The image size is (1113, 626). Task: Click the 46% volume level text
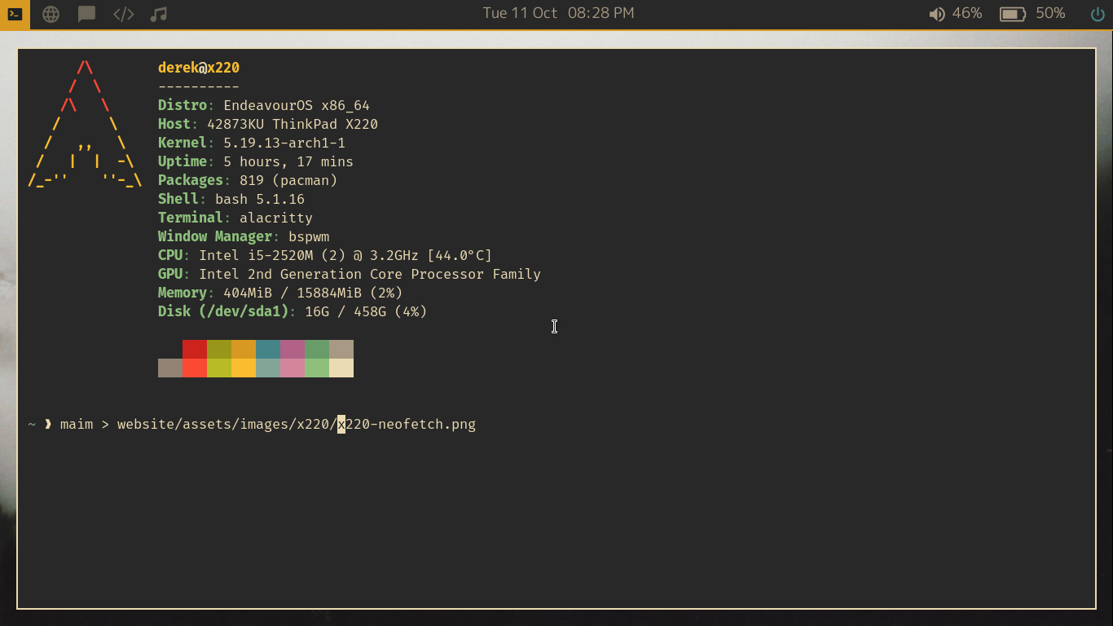point(967,14)
